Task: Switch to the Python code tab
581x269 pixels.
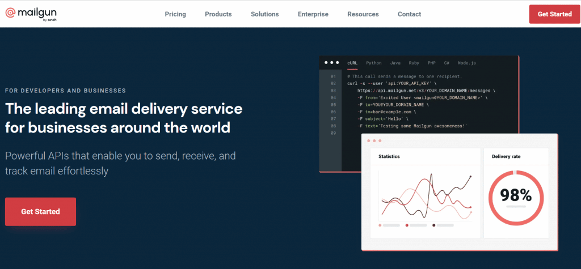Action: pyautogui.click(x=374, y=63)
